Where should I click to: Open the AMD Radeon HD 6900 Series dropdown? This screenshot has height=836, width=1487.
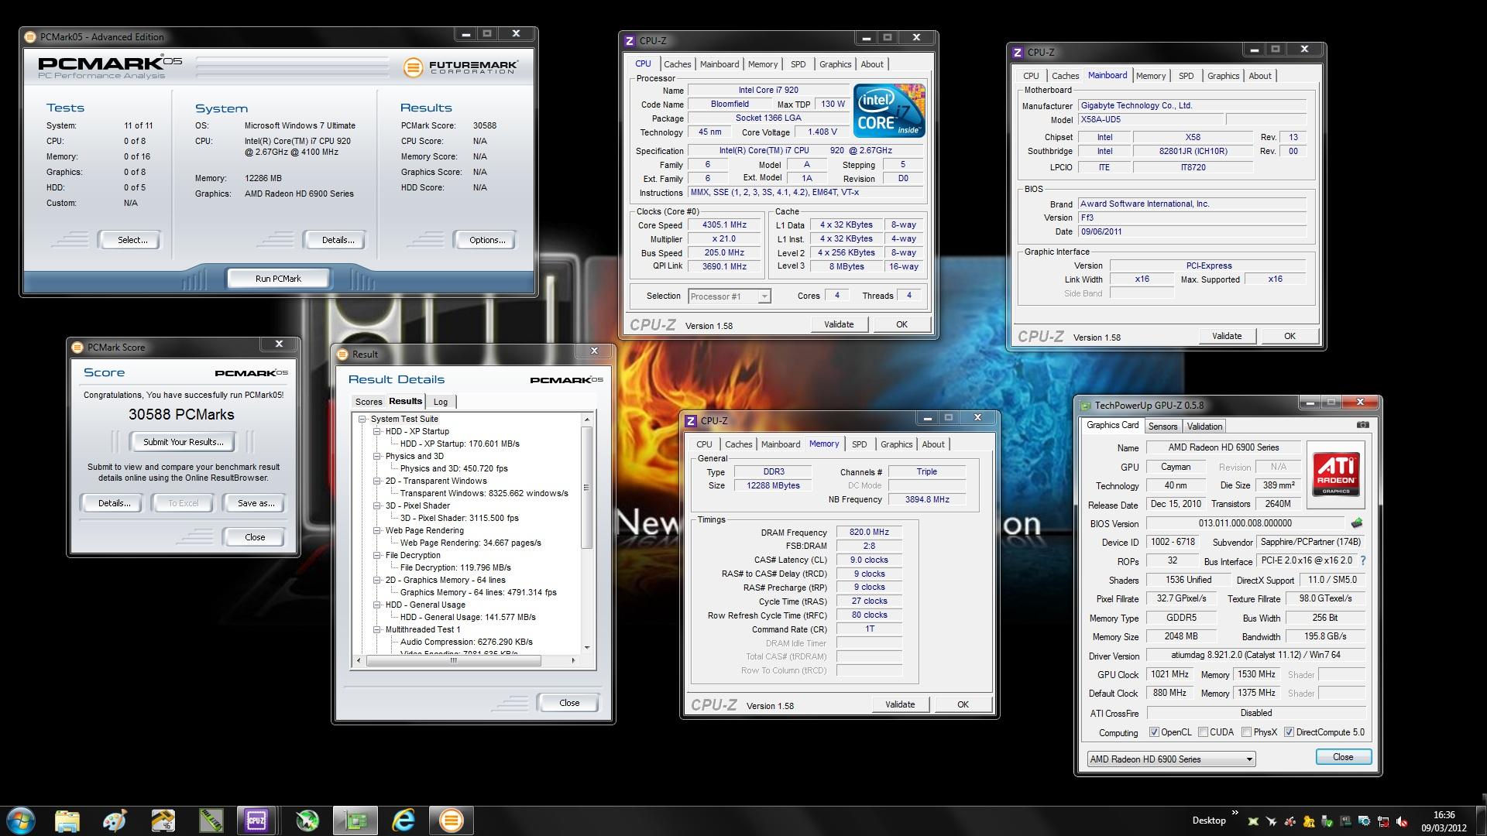point(1171,759)
